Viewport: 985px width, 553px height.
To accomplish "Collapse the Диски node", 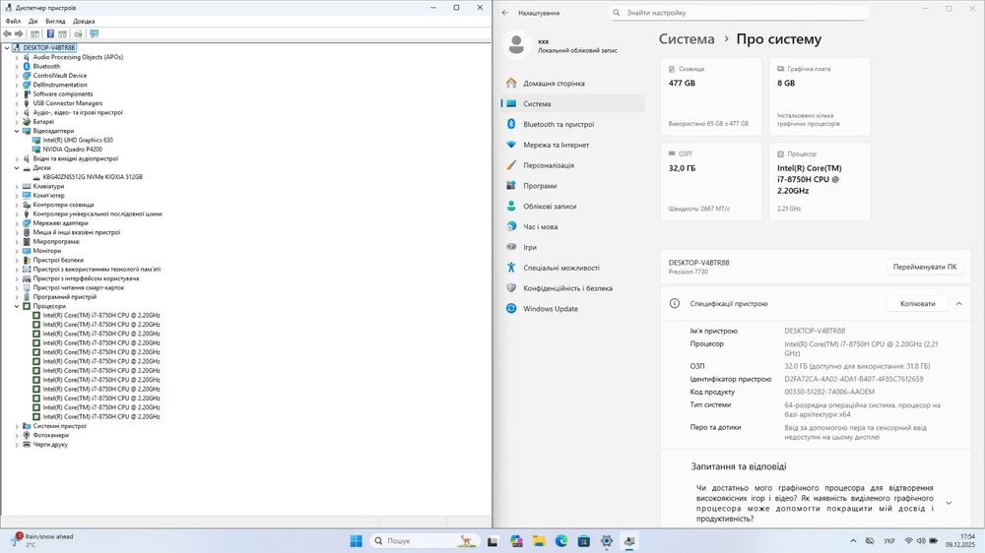I will pyautogui.click(x=17, y=167).
